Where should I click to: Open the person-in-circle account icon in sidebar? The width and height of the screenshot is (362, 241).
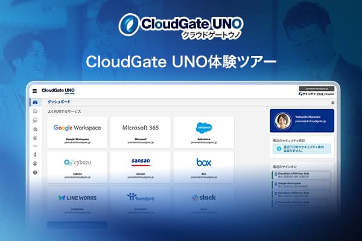coord(35,163)
